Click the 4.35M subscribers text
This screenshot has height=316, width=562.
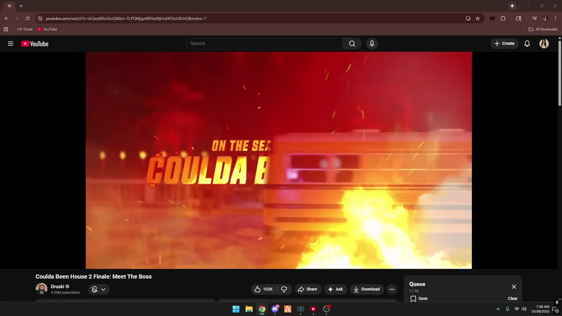pos(65,292)
